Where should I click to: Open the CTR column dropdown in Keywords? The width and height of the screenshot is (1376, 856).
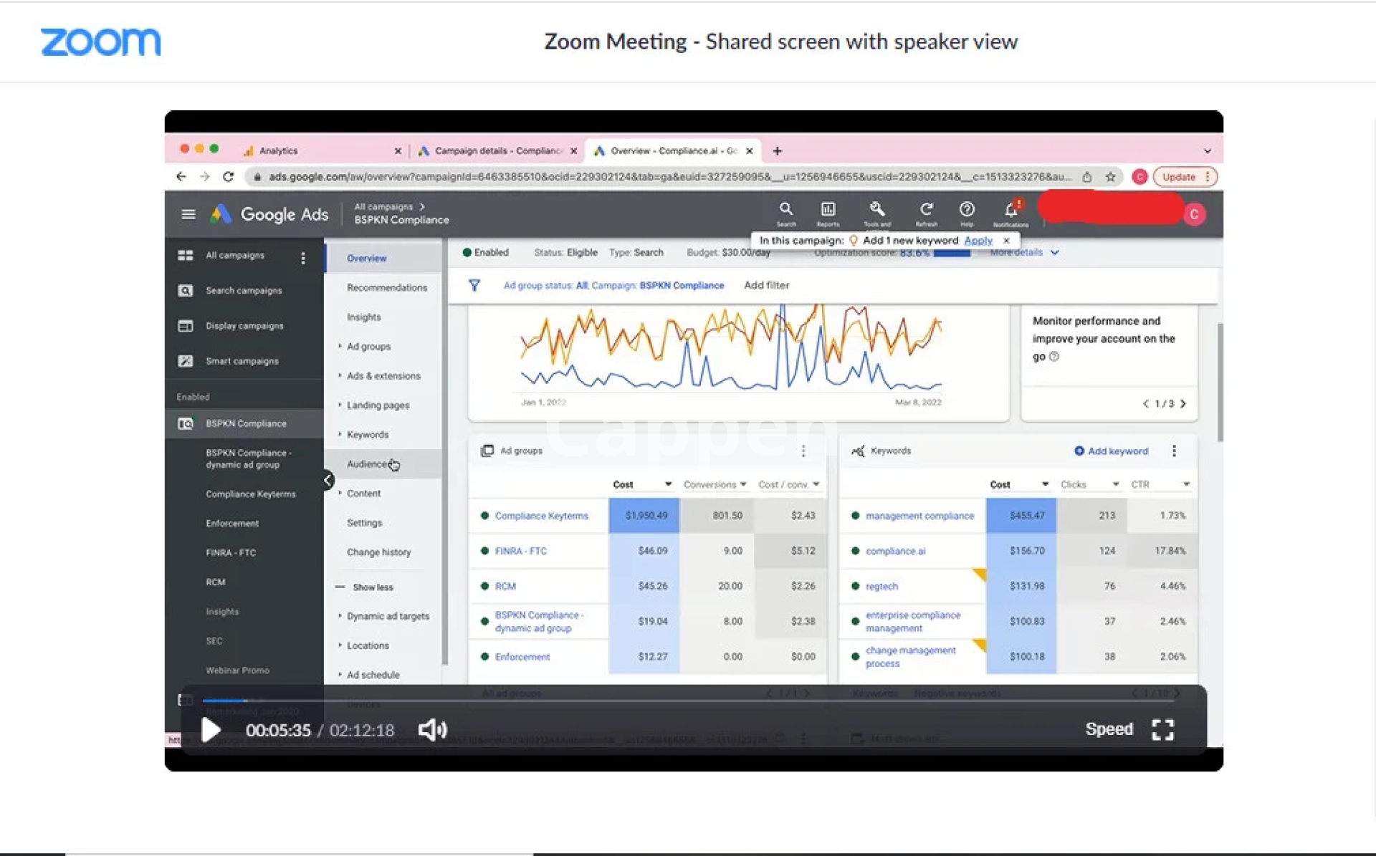(1186, 485)
